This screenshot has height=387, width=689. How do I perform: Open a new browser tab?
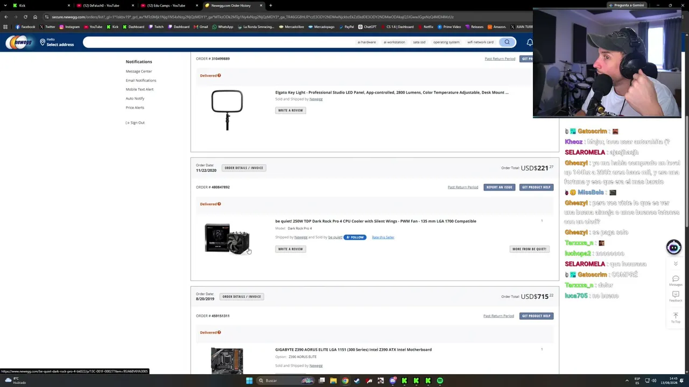(x=271, y=5)
